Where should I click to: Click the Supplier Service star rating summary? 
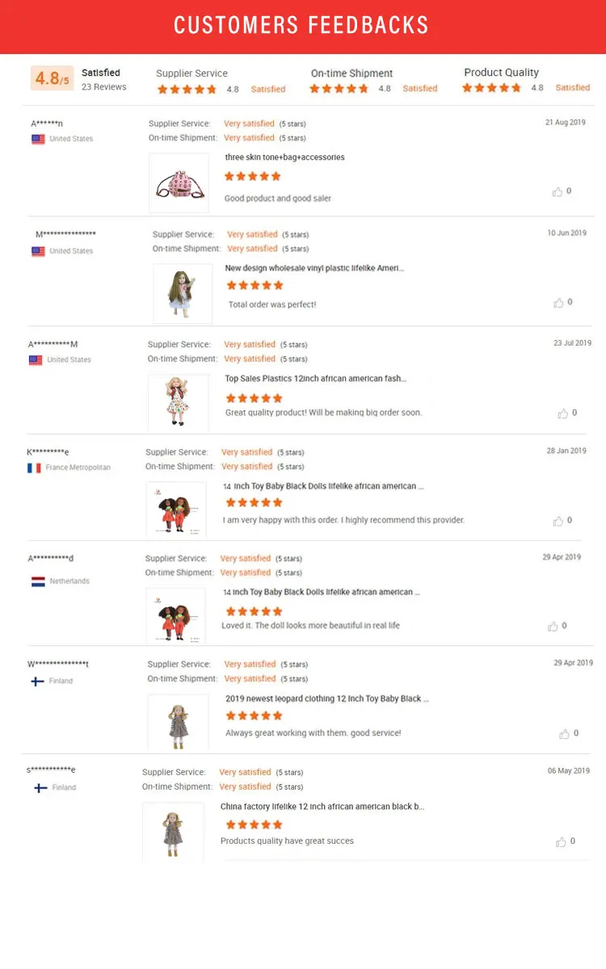[x=187, y=89]
